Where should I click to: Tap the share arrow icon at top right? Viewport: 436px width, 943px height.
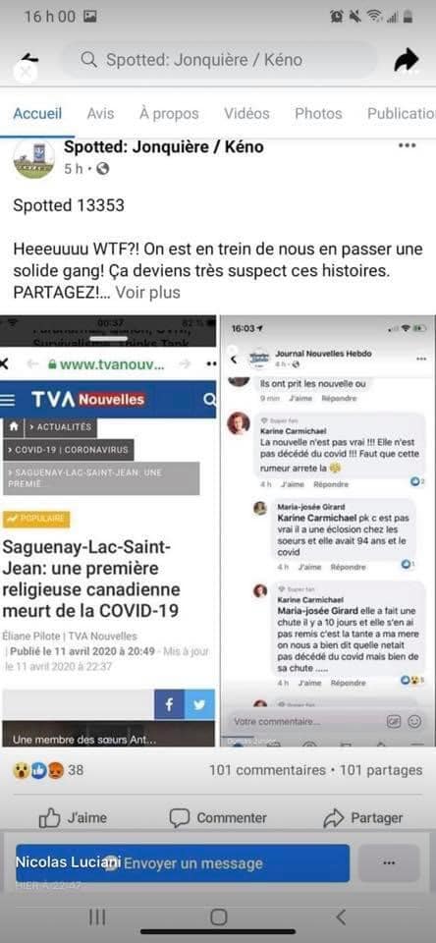click(x=407, y=60)
